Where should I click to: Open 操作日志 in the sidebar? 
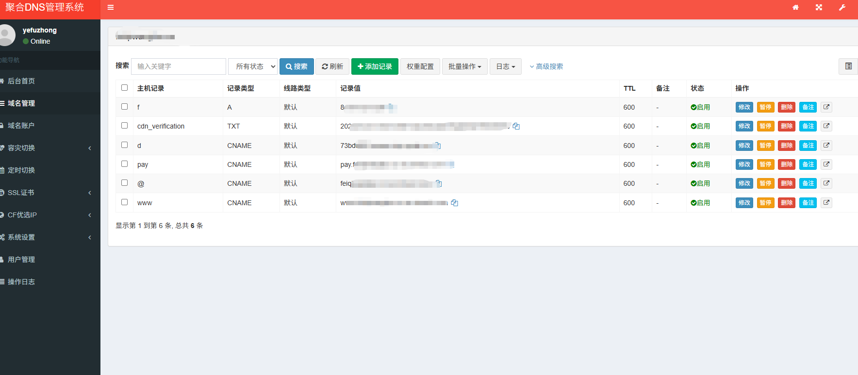click(21, 282)
